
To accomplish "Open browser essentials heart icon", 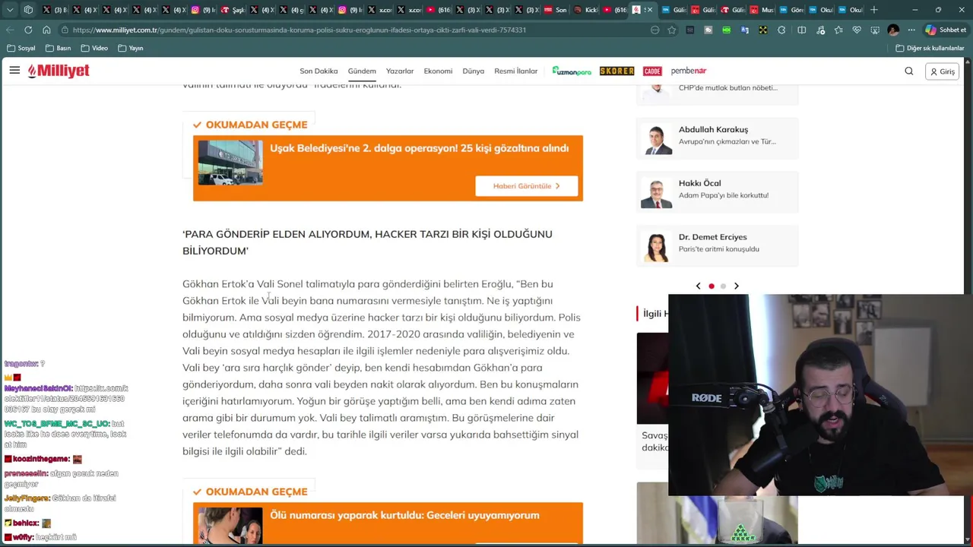I will click(857, 30).
